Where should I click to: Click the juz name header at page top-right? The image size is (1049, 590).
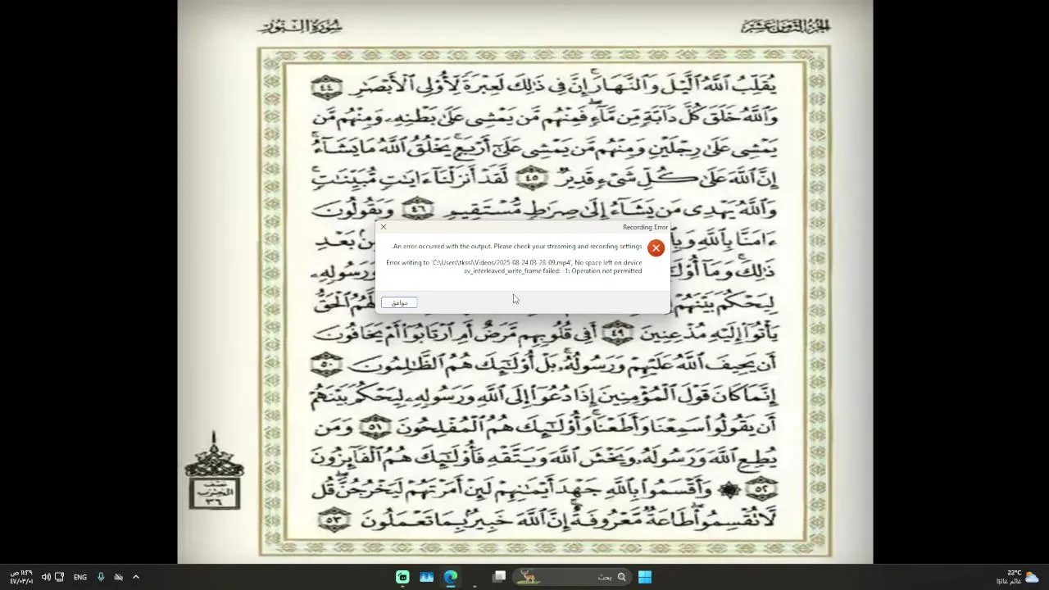point(786,26)
